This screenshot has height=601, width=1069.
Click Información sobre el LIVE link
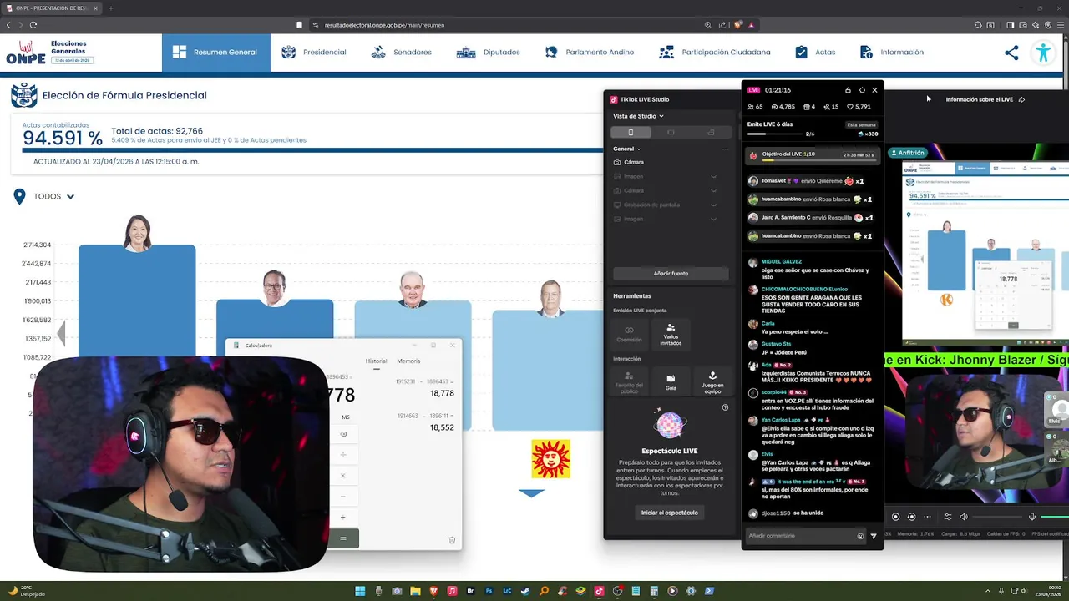click(x=985, y=99)
